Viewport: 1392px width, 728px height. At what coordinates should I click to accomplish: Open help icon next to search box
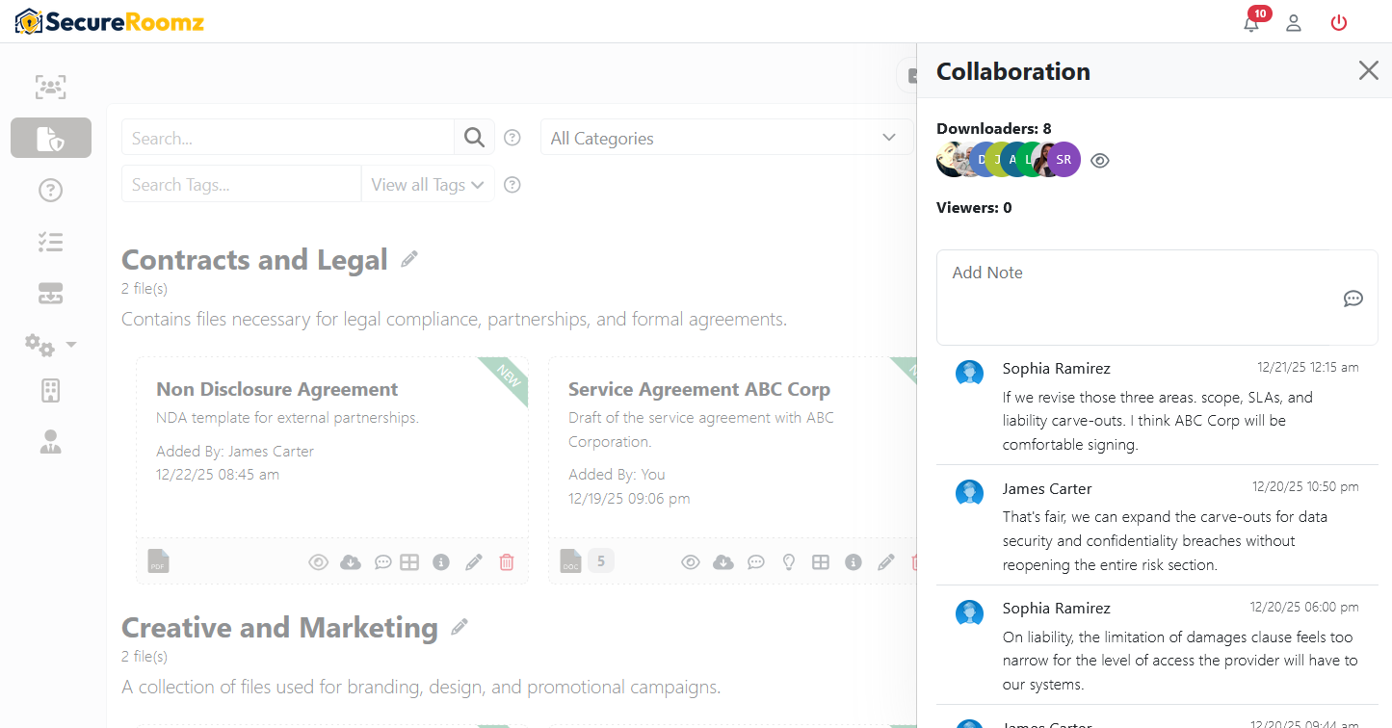512,138
